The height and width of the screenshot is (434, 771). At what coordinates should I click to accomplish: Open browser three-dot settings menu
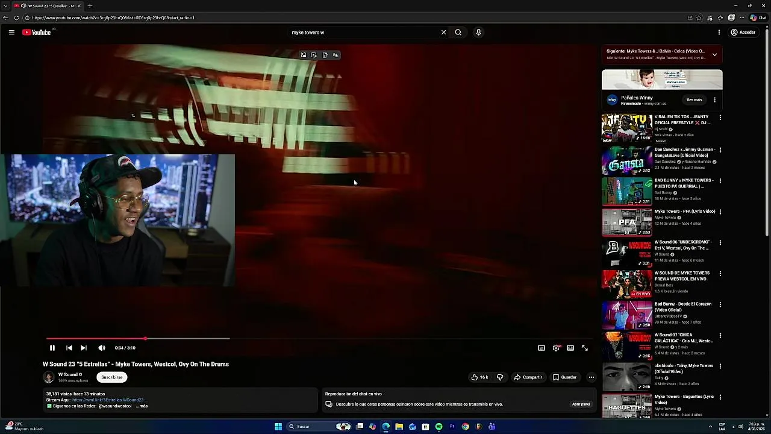[x=741, y=18]
